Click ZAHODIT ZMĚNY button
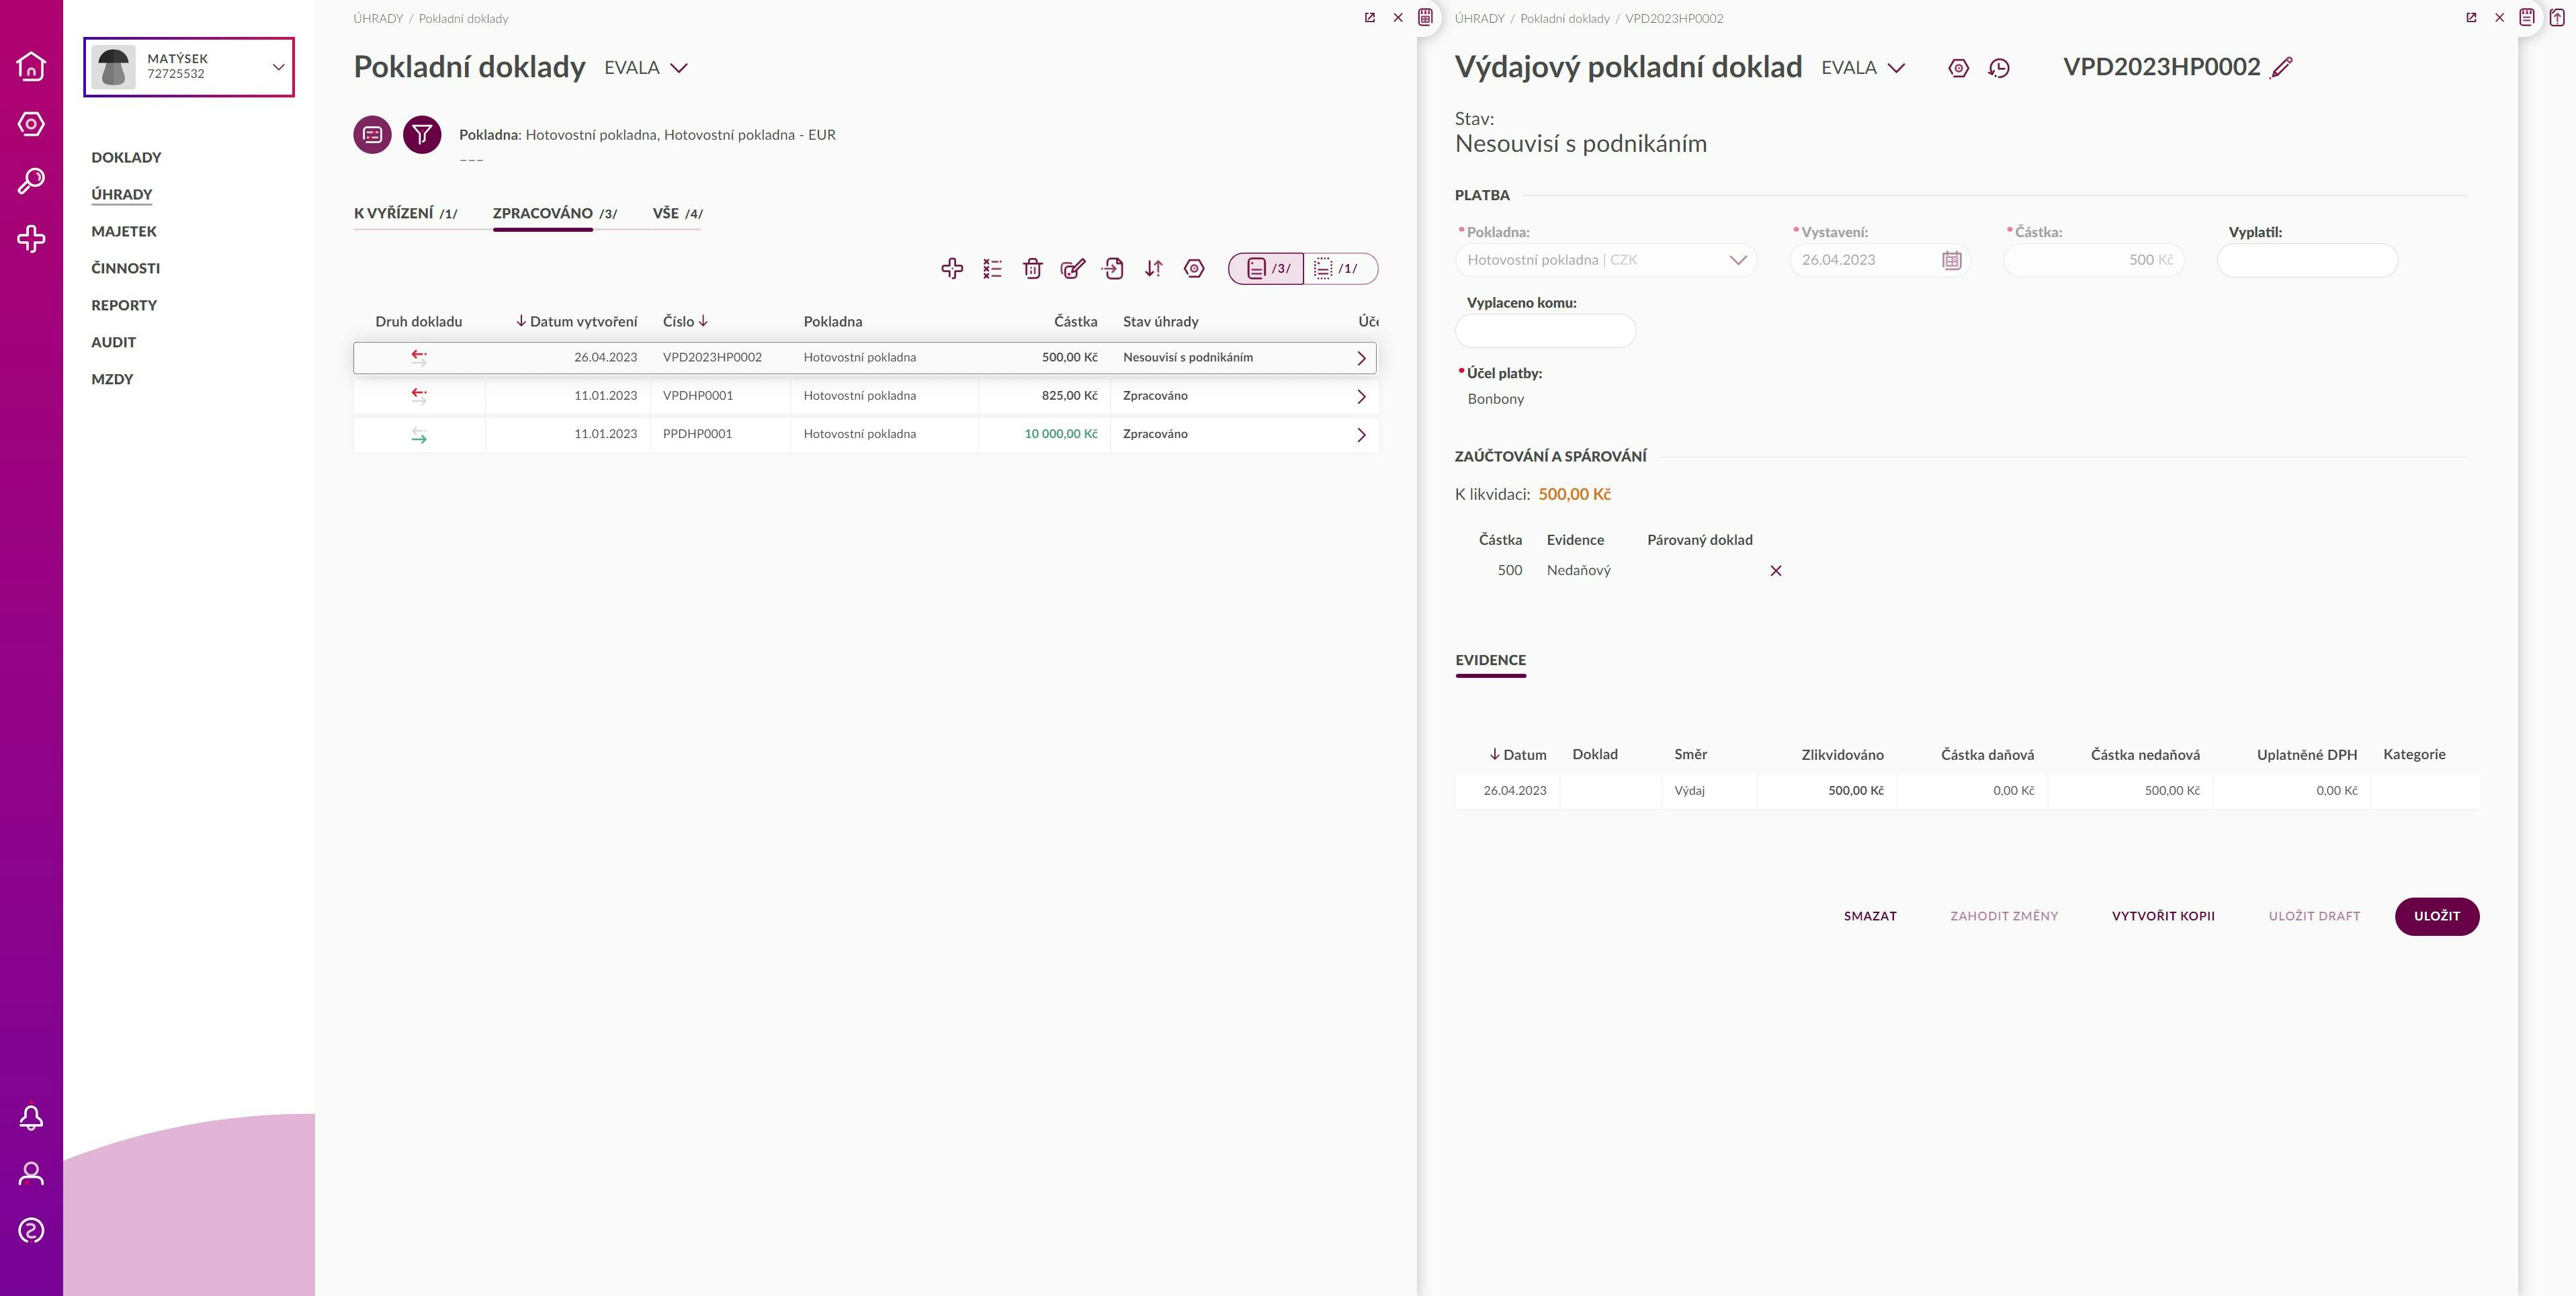Image resolution: width=2576 pixels, height=1296 pixels. tap(2004, 917)
